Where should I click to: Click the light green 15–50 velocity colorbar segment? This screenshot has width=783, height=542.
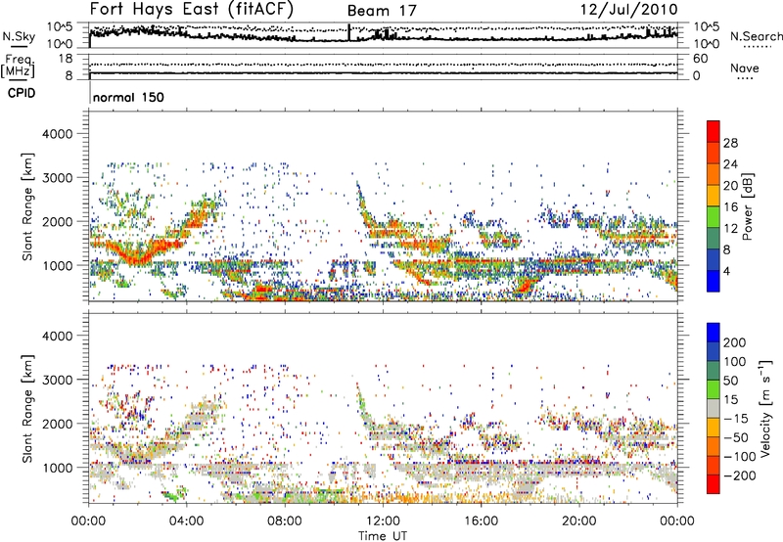click(714, 389)
